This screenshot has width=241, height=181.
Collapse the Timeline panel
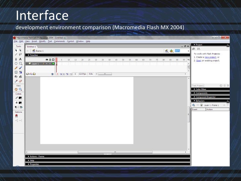tap(28, 55)
